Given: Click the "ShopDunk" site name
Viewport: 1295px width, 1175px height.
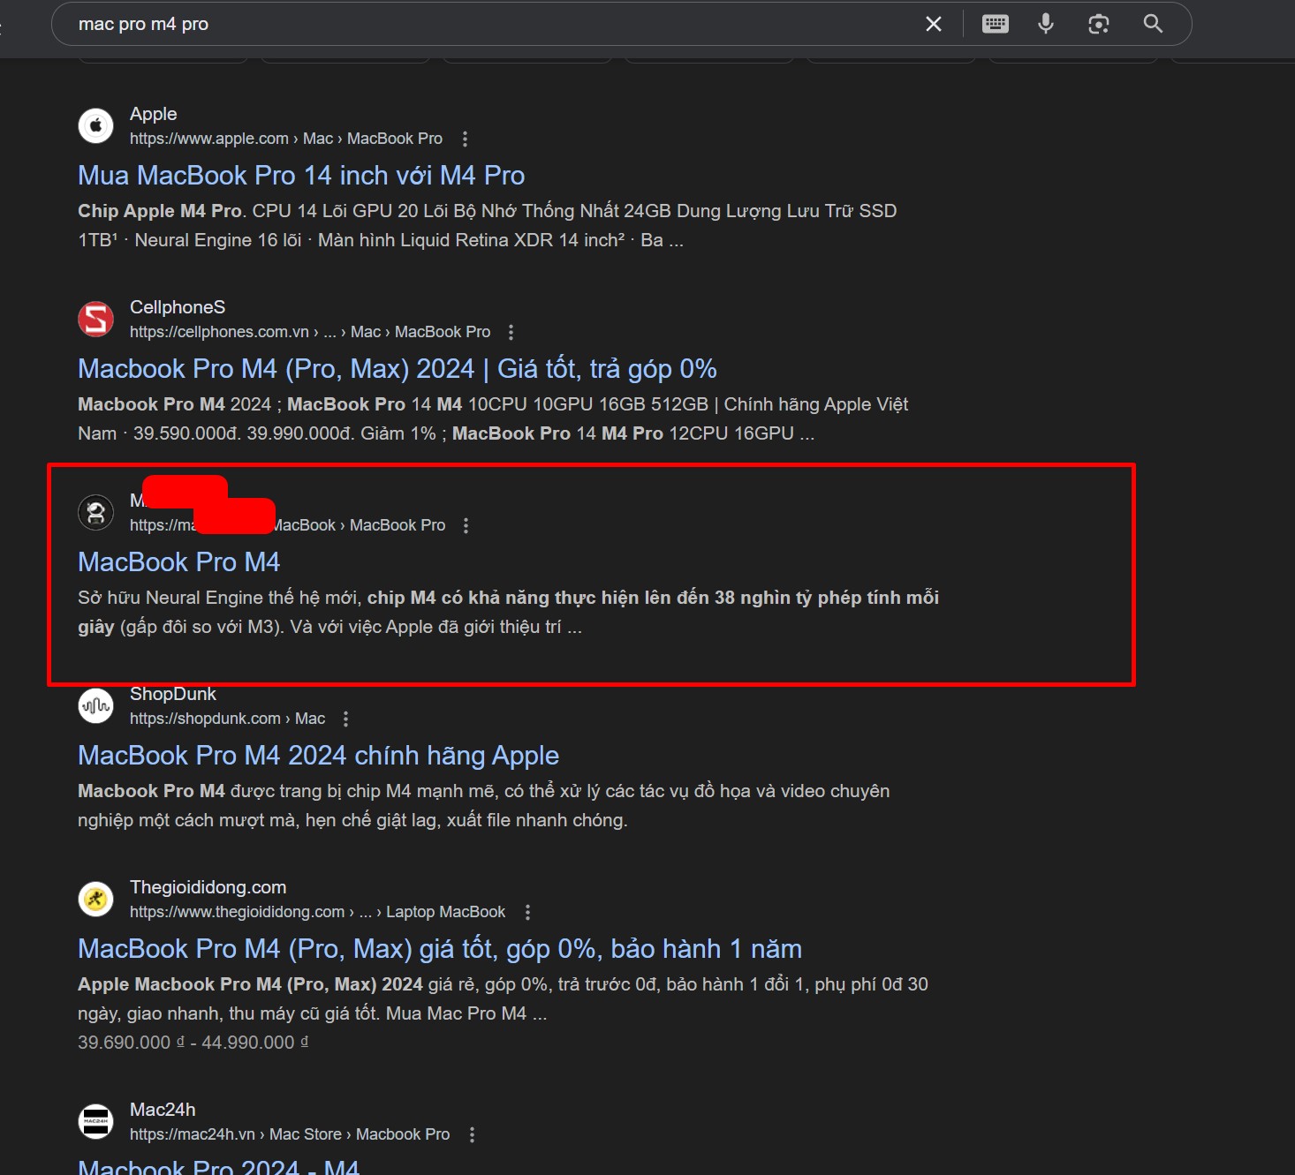Looking at the screenshot, I should [x=173, y=694].
